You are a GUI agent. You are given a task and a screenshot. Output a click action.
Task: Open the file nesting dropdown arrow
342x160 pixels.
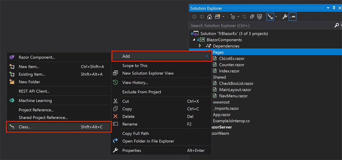click(276, 17)
